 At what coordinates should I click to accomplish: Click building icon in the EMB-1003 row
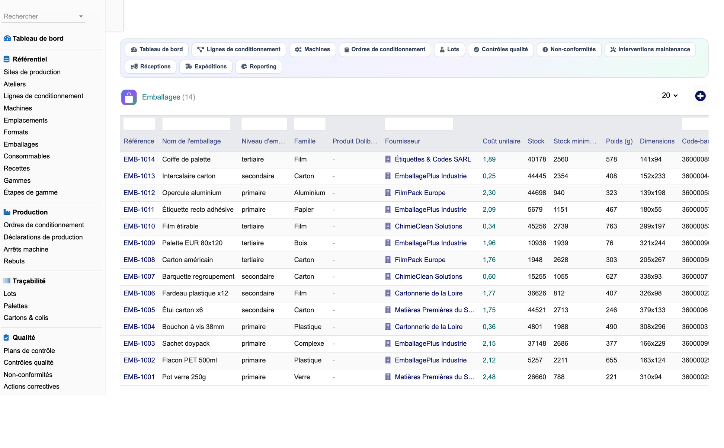[x=388, y=343]
